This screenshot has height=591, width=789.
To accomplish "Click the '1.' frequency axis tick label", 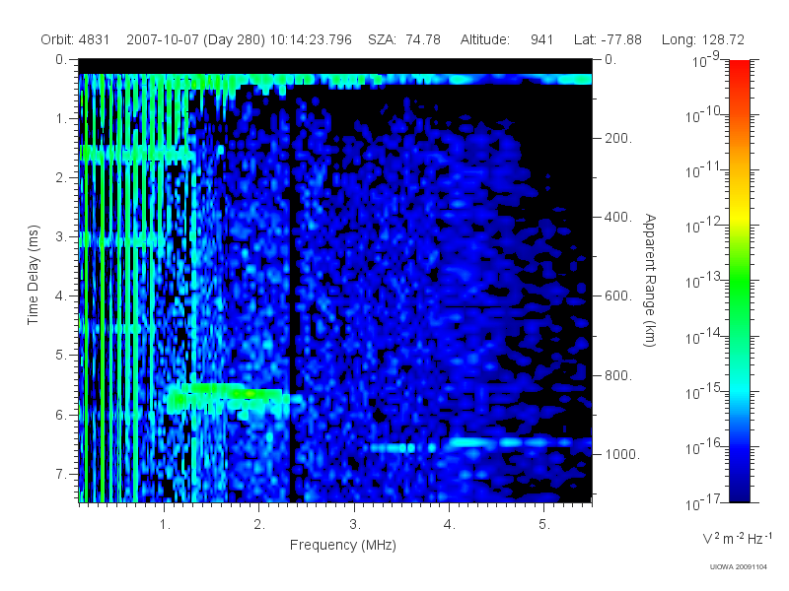I will point(165,524).
